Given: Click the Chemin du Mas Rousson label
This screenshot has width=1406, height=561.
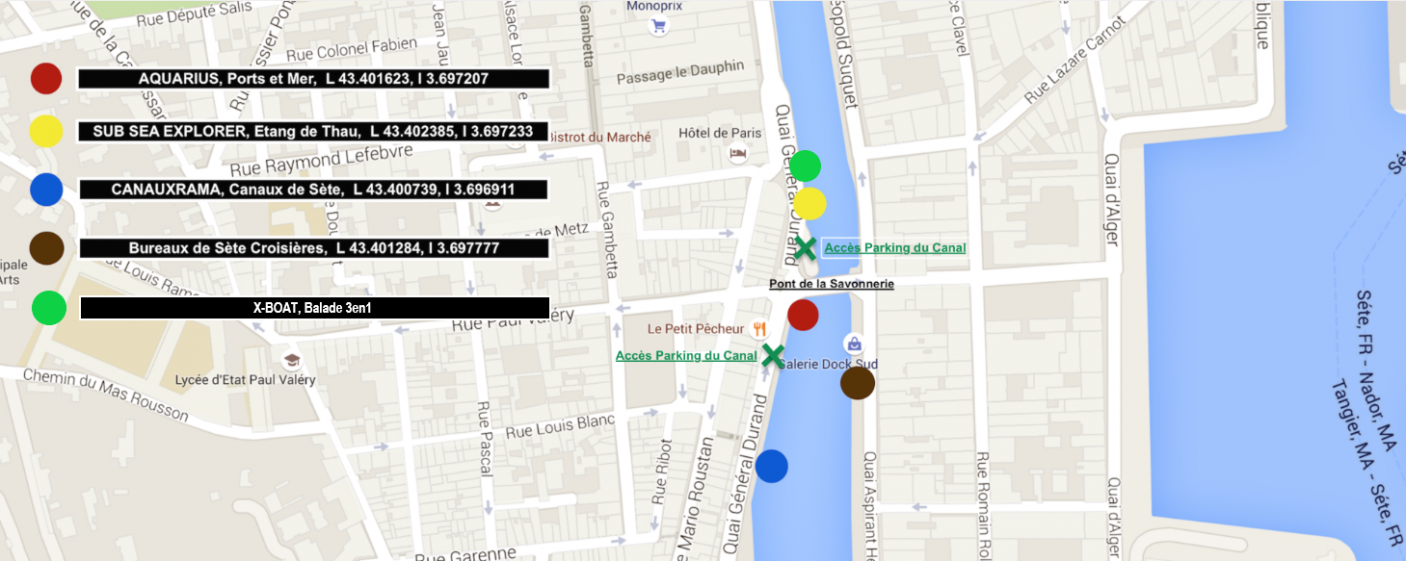Looking at the screenshot, I should [x=106, y=395].
